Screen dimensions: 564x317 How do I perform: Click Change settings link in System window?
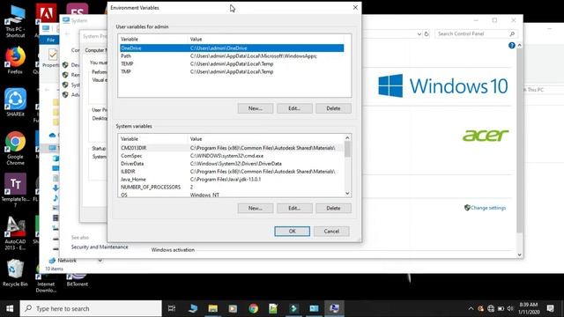click(x=488, y=208)
